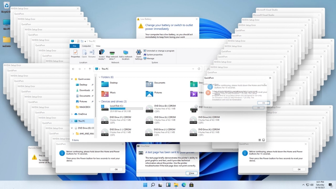Viewport: 336px width, 189px height.
Task: Collapse DVD Drive (D:) tree node
Action: pyautogui.click(x=72, y=128)
